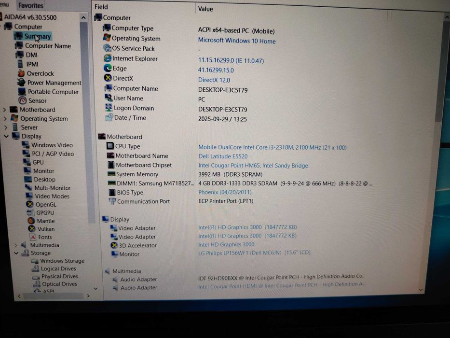
Task: Click the right arrow on the sidebar's horizontal scrollbar
Action: 88,296
